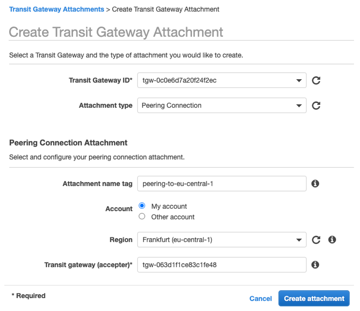Go to Transit Gateway Attachments breadcrumb

56,9
